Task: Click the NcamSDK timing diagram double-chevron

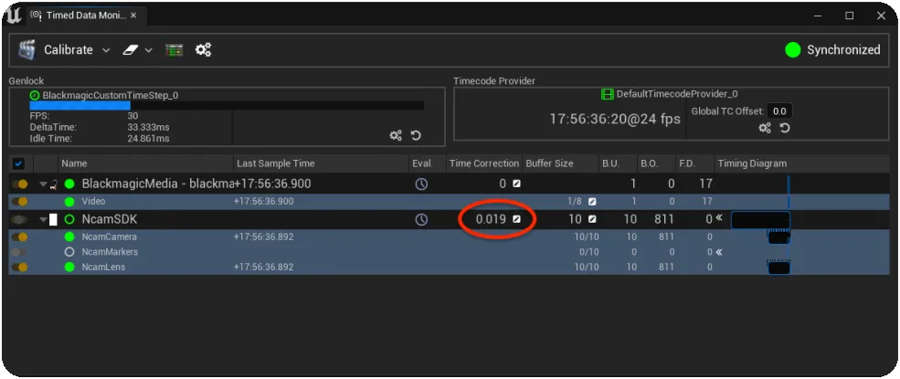Action: [x=718, y=218]
